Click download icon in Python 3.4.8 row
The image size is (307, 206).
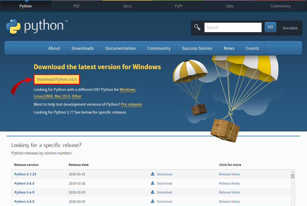pos(152,192)
